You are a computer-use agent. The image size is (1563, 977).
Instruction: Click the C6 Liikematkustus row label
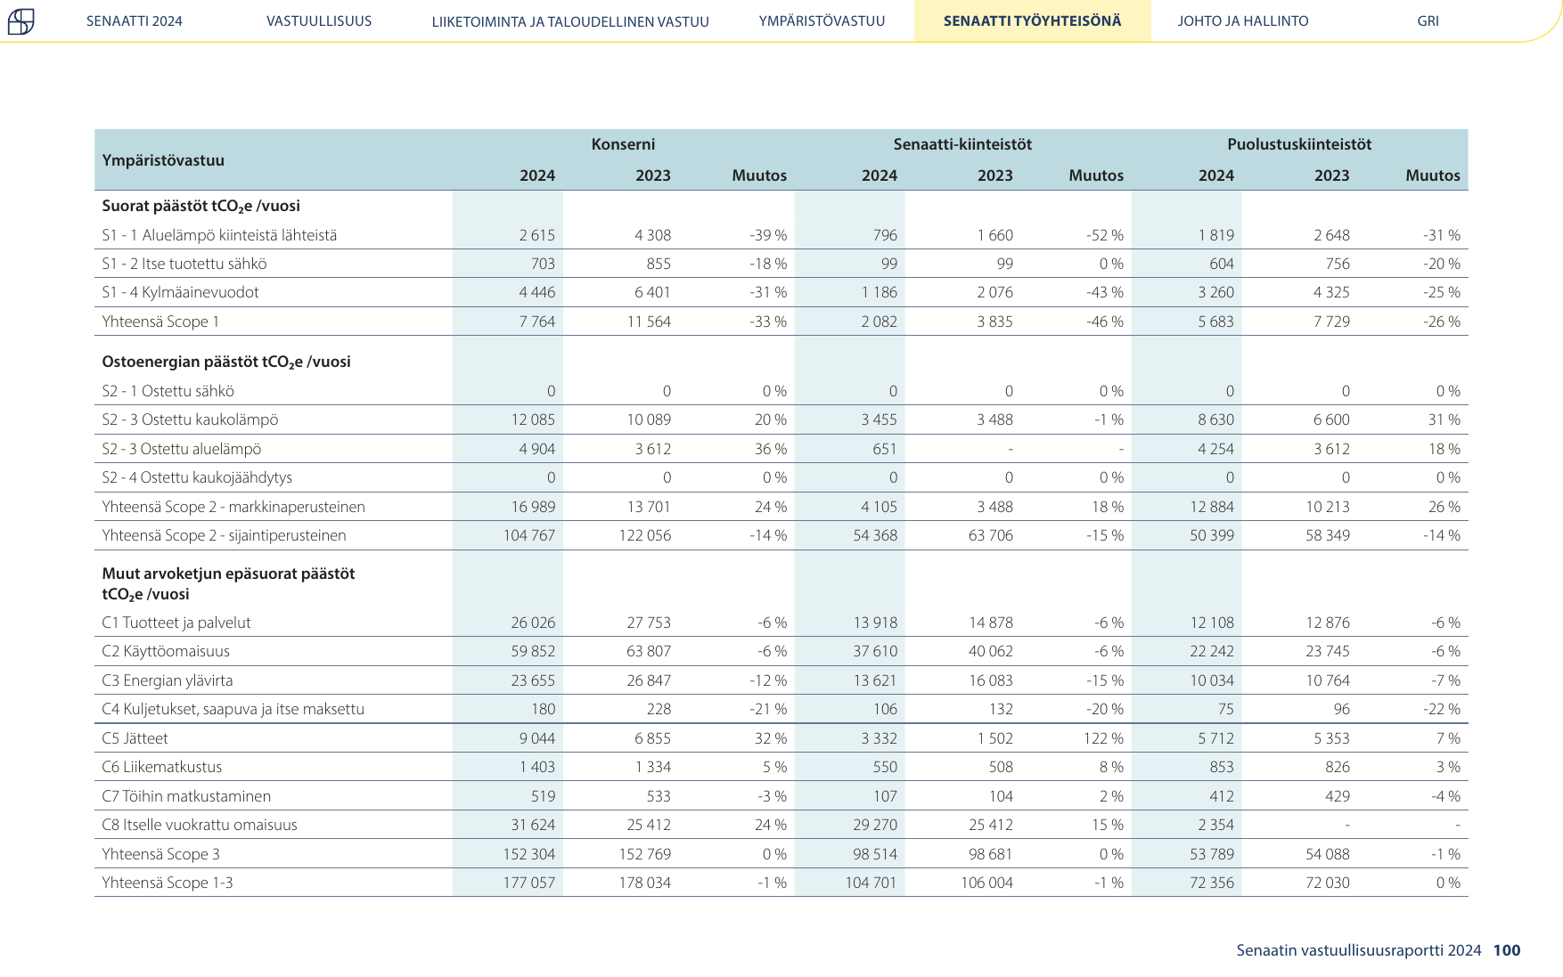click(162, 767)
